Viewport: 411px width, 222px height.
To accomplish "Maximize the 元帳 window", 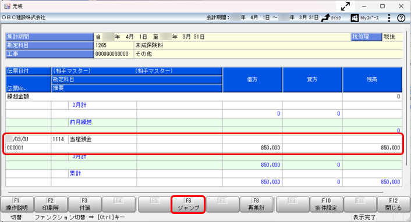I will point(382,6).
